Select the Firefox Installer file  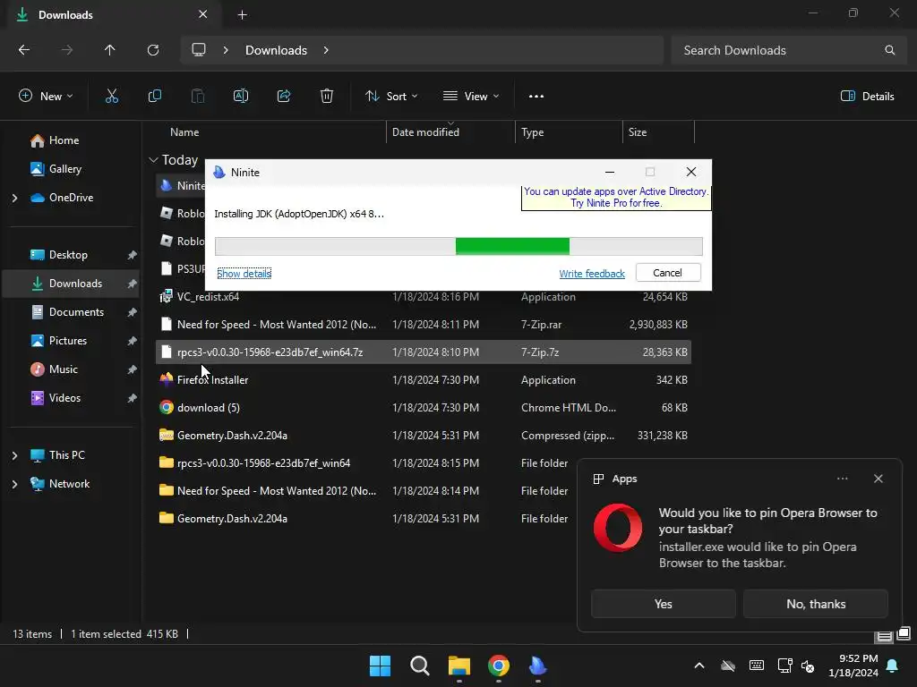click(424, 379)
